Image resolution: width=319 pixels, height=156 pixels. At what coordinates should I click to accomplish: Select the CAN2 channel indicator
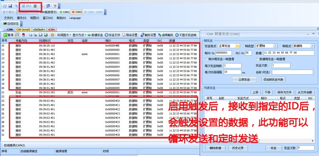(77, 12)
